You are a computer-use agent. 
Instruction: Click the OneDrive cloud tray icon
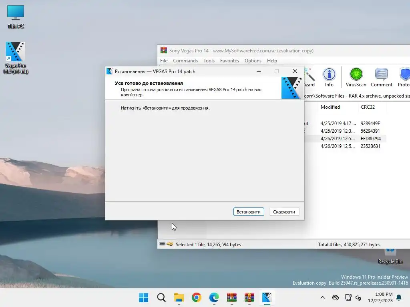[x=336, y=297]
